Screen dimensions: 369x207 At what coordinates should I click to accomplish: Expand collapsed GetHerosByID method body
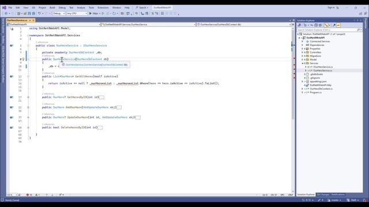pyautogui.click(x=101, y=97)
